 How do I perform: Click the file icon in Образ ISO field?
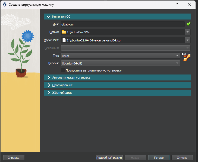tap(64, 40)
